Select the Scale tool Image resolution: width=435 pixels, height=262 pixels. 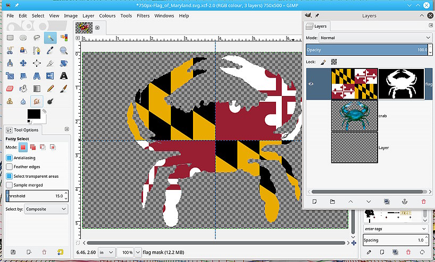pos(10,76)
